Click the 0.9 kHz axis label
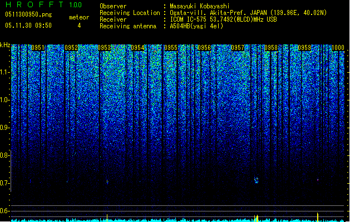The width and height of the screenshot is (350, 222). (x=4, y=128)
